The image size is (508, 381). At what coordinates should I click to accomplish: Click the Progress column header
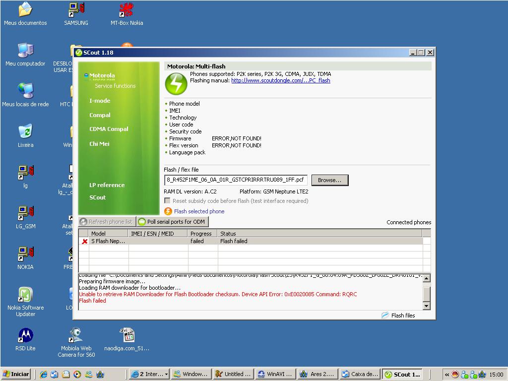point(203,234)
